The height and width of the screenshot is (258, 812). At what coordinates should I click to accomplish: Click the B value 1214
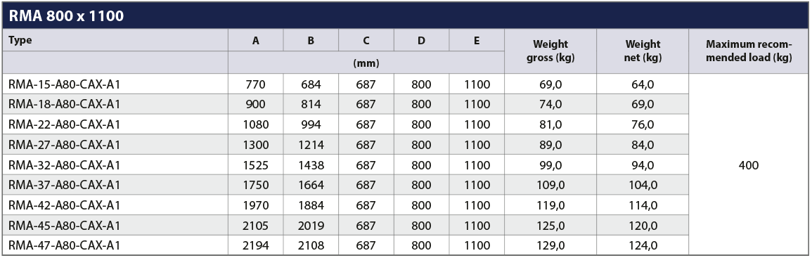tap(311, 145)
